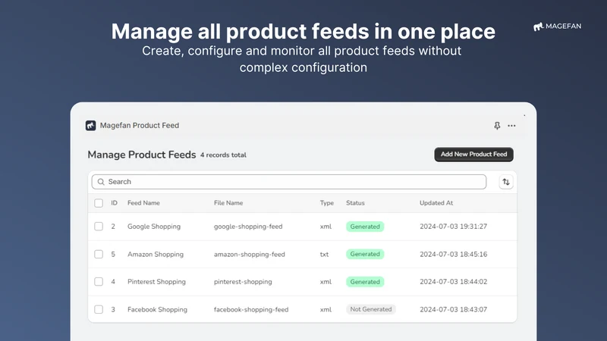
Task: Click file name facebook-shopping-feed
Action: click(251, 310)
